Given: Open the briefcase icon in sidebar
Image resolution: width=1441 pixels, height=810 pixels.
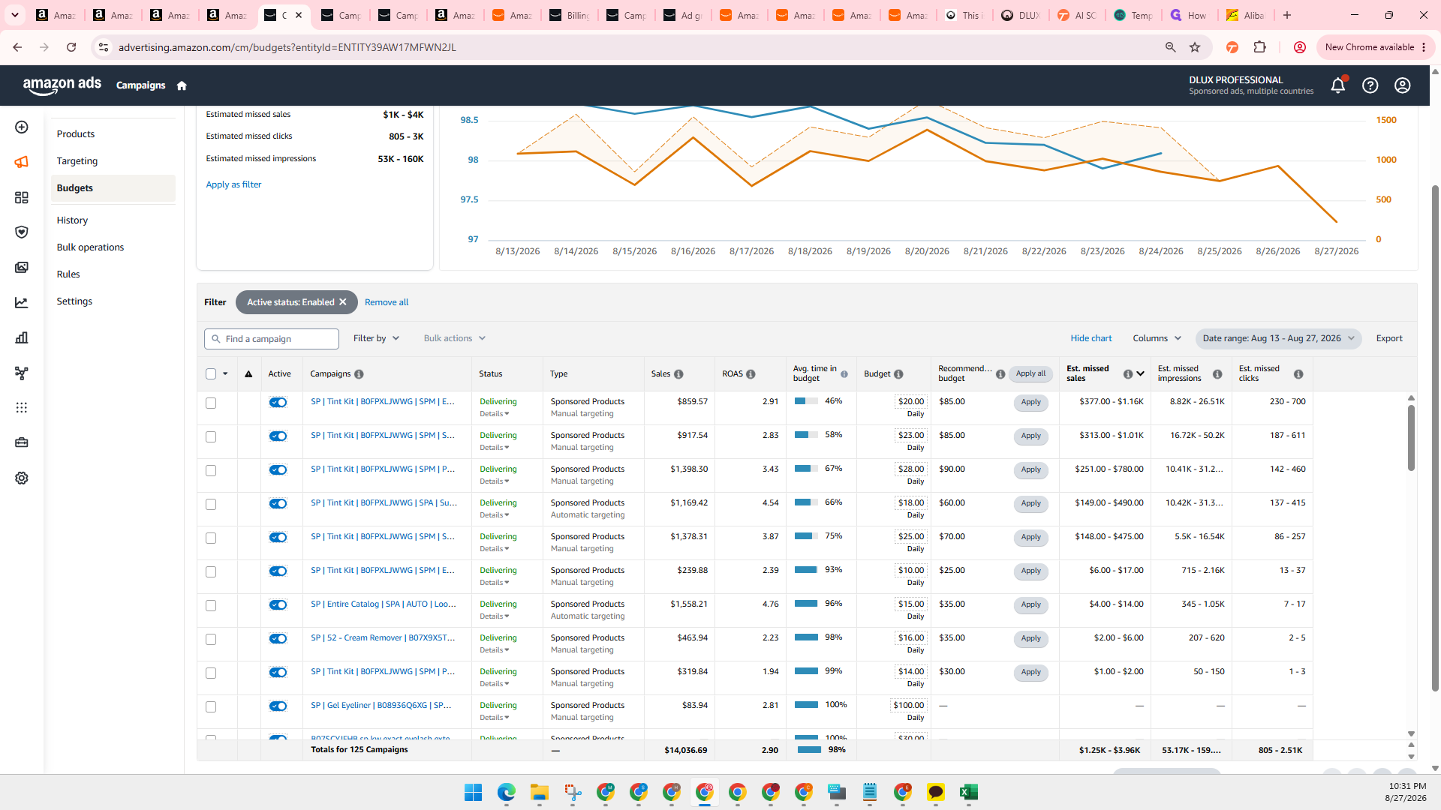Looking at the screenshot, I should [22, 442].
